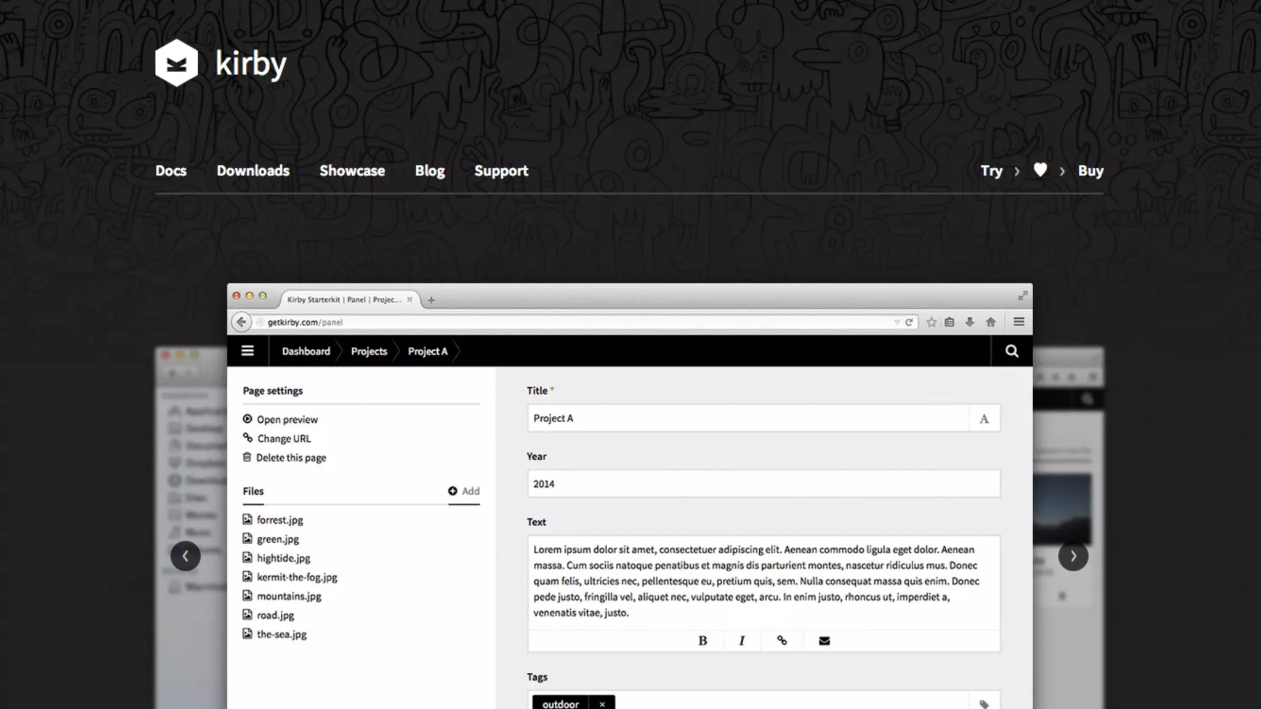1261x709 pixels.
Task: Select the Projects breadcrumb
Action: pyautogui.click(x=369, y=351)
